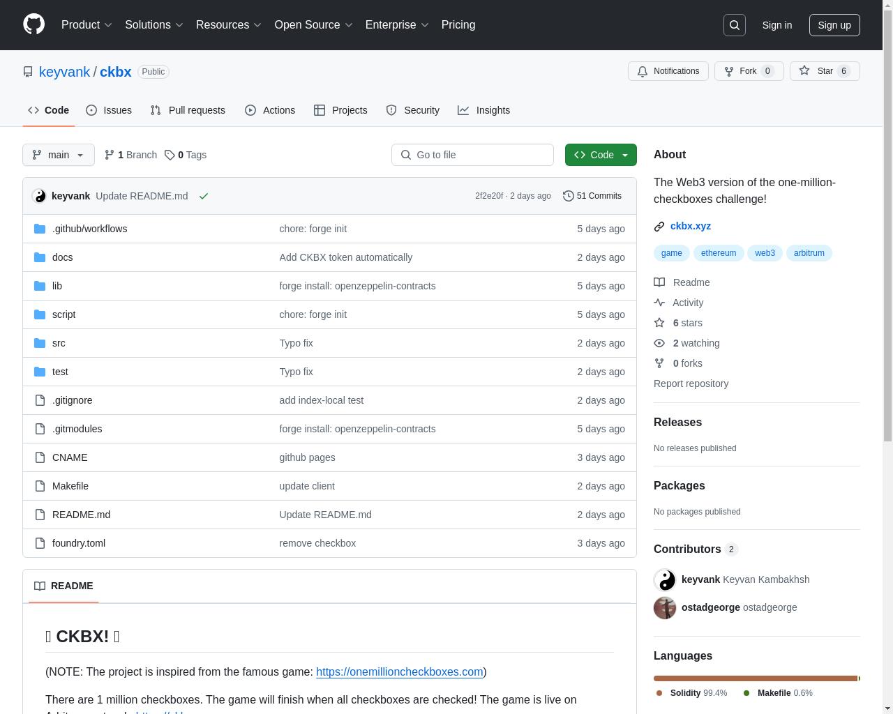This screenshot has height=714, width=893.
Task: Click the .github/workflows folder icon
Action: 40,229
